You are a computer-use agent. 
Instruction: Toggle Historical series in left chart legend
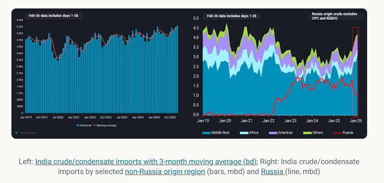[x=84, y=125]
